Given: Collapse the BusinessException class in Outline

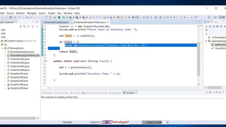Looking at the screenshot, I should [206, 41].
